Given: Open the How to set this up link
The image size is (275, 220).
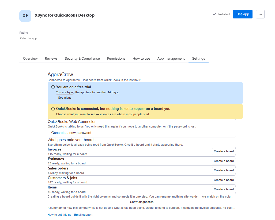Looking at the screenshot, I should (59, 215).
